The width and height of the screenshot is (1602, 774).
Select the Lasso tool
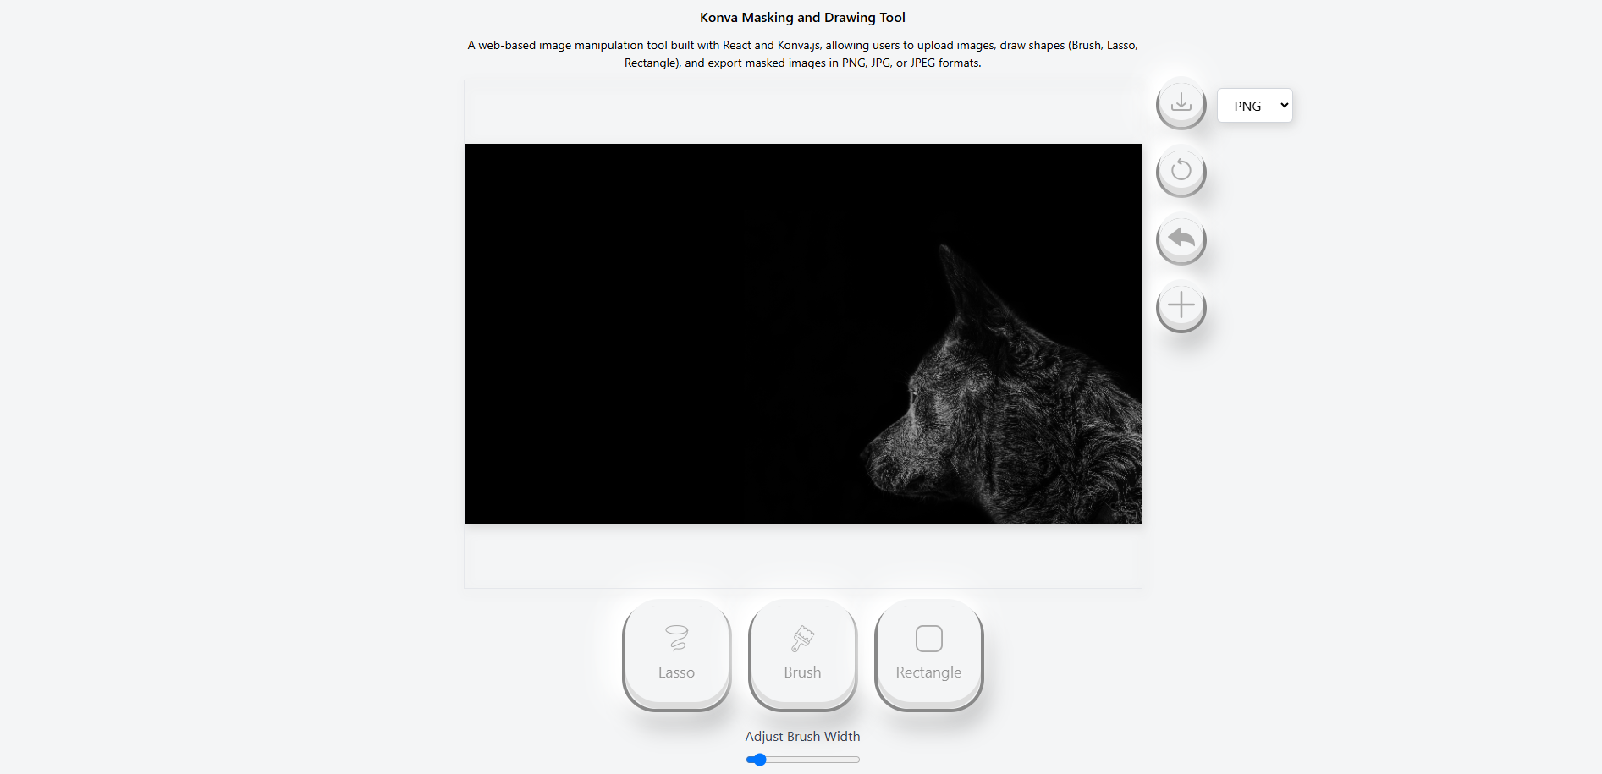click(676, 655)
